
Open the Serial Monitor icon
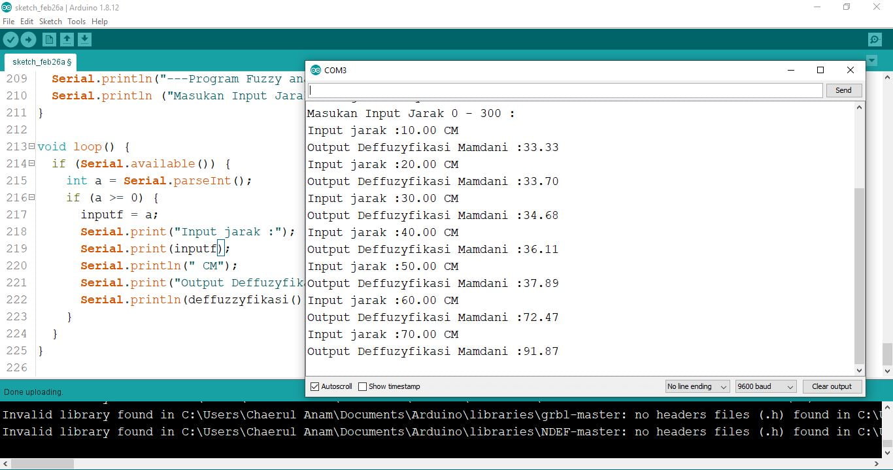[x=875, y=39]
